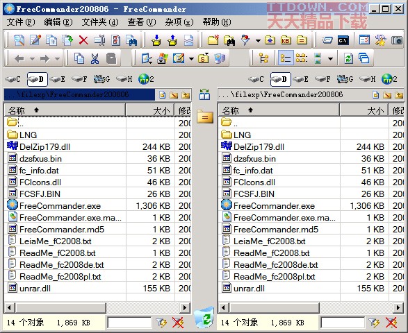Sort left panel by 大小 column header
The image size is (408, 333).
point(150,111)
